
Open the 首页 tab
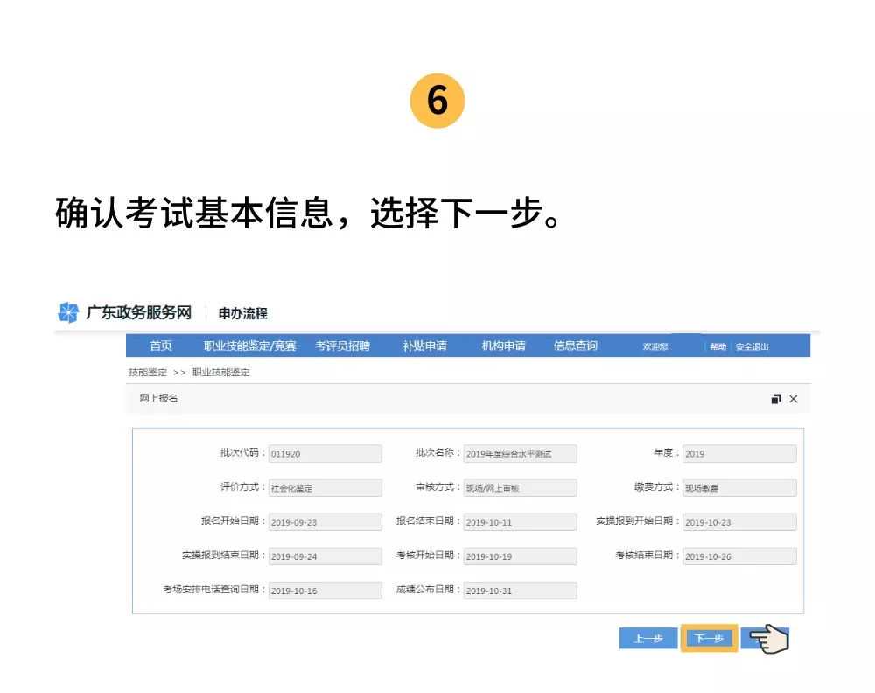tap(161, 346)
